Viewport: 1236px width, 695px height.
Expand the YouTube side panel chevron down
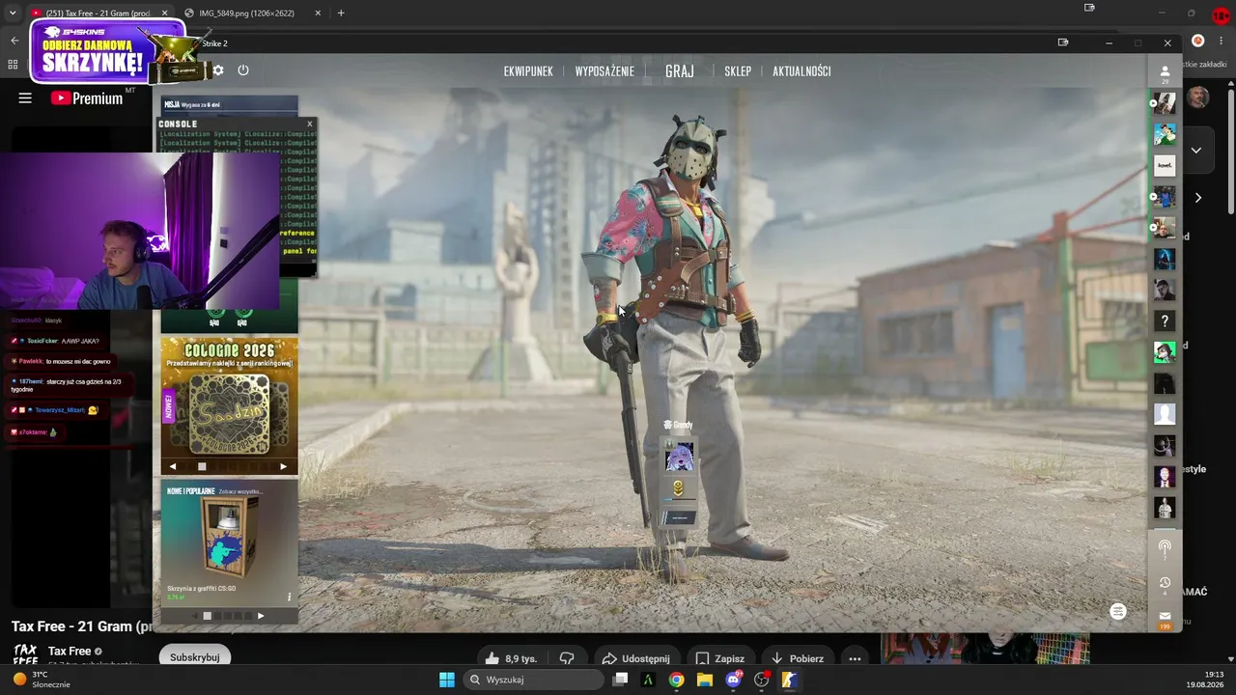pos(1195,150)
